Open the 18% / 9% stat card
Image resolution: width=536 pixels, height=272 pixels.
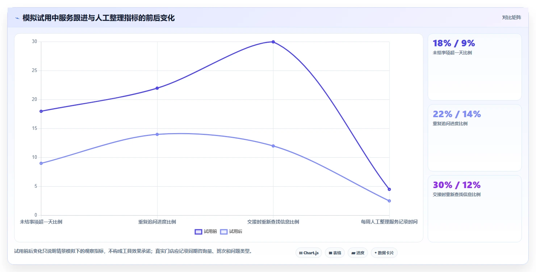click(474, 67)
